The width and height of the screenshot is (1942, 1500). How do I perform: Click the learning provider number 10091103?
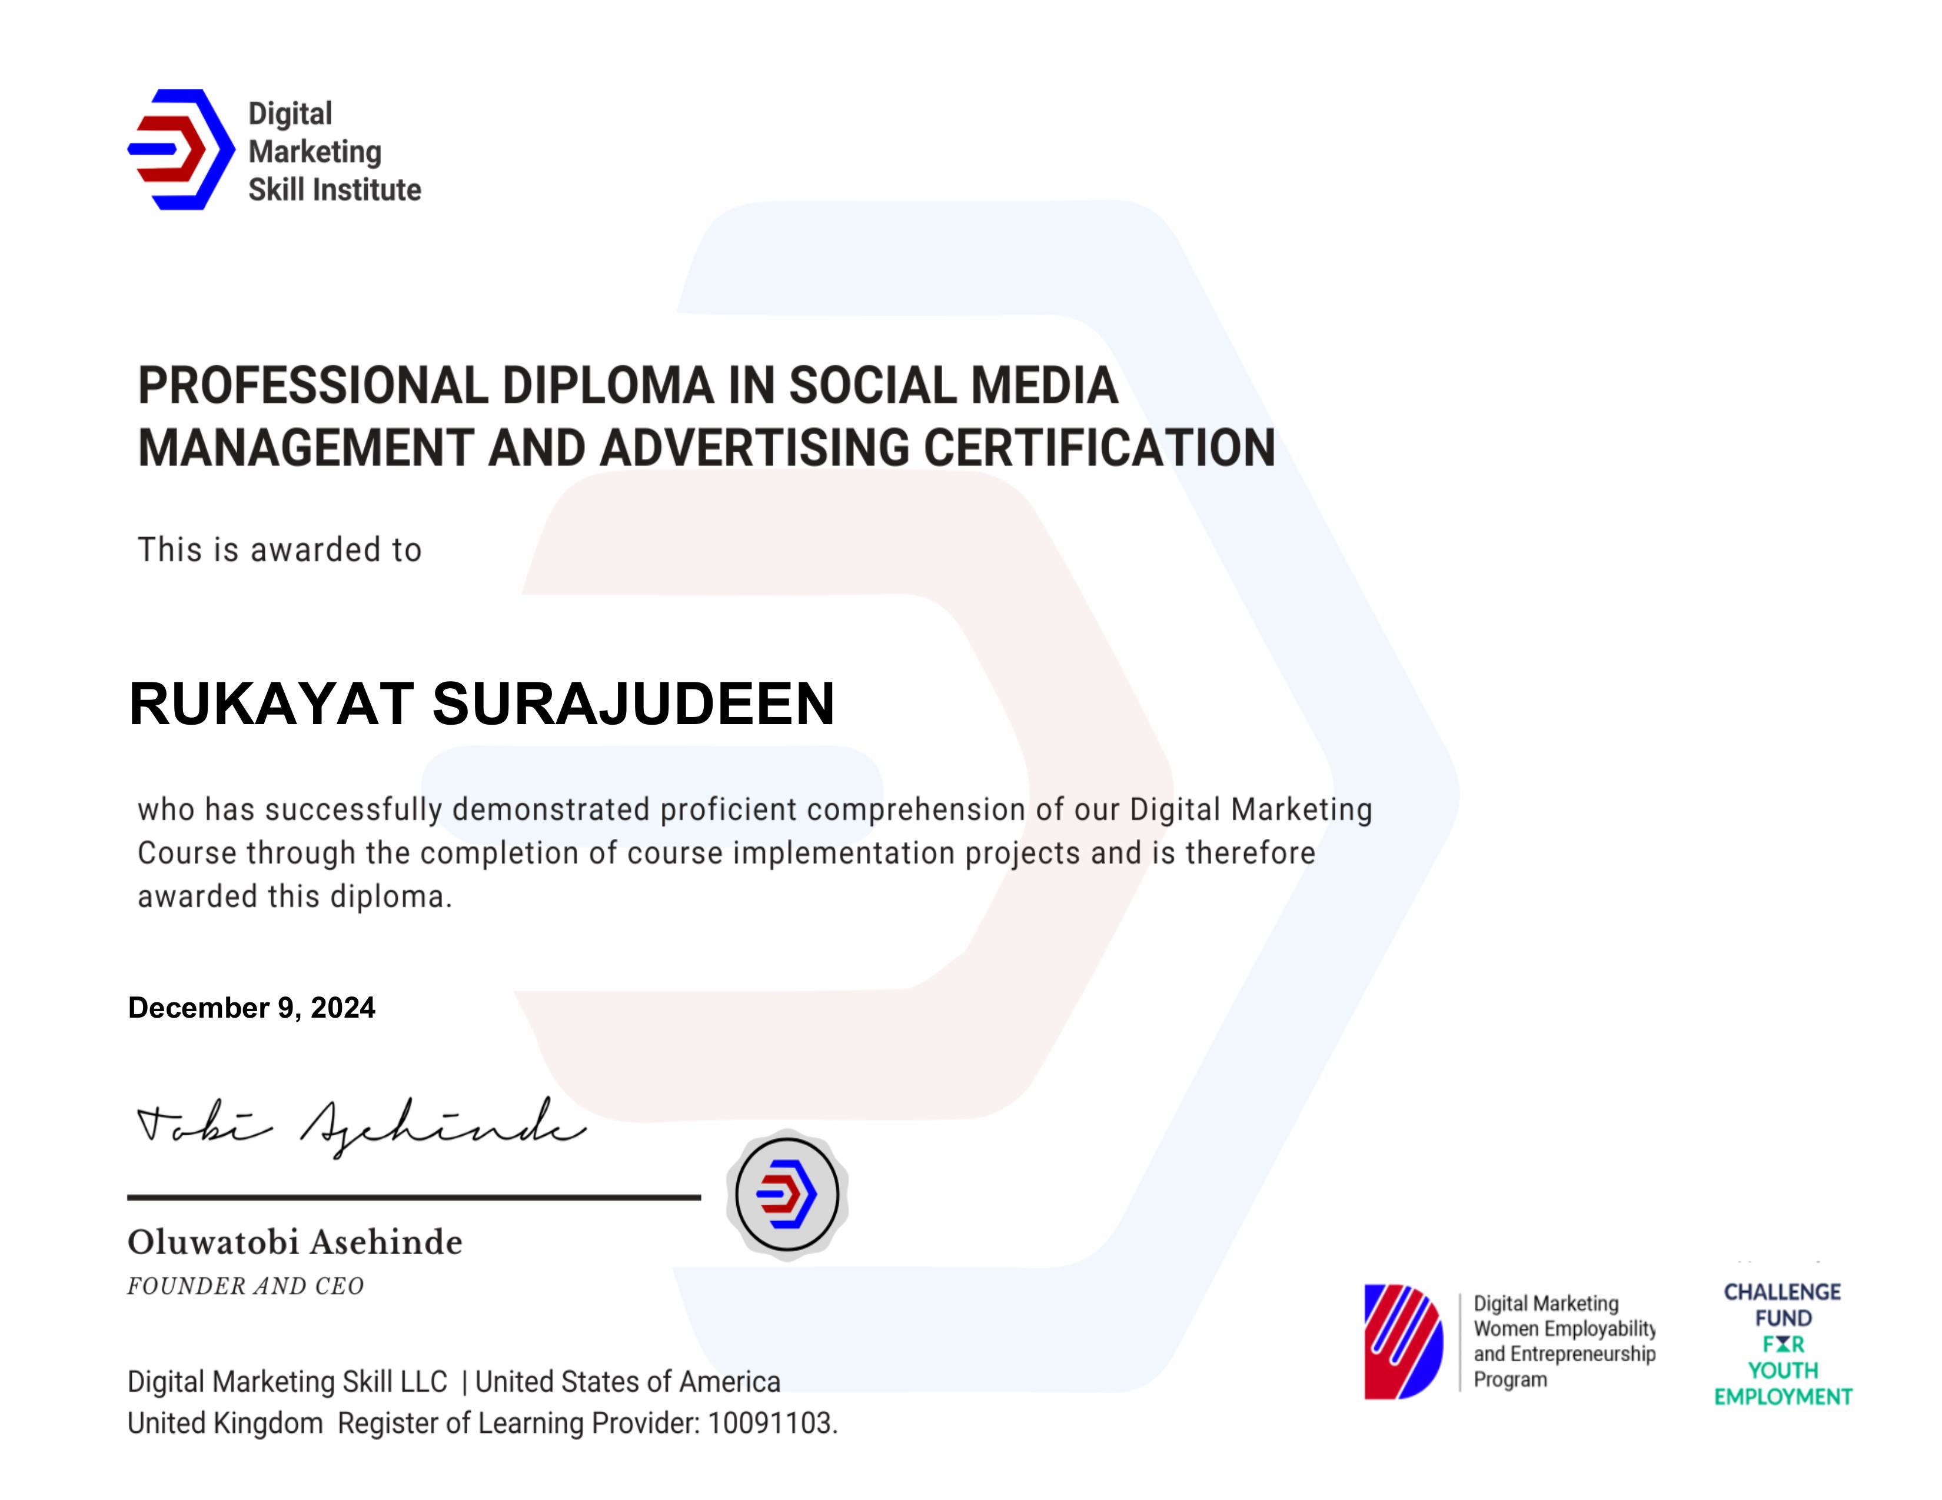(770, 1424)
